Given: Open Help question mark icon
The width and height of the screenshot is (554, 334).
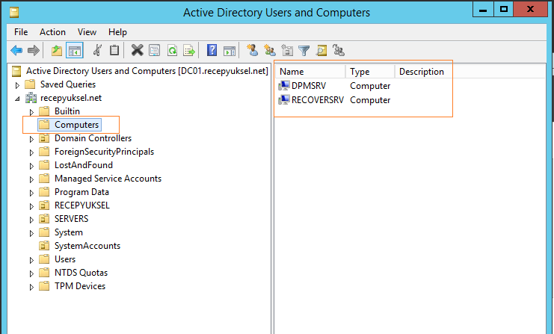Looking at the screenshot, I should pos(212,50).
